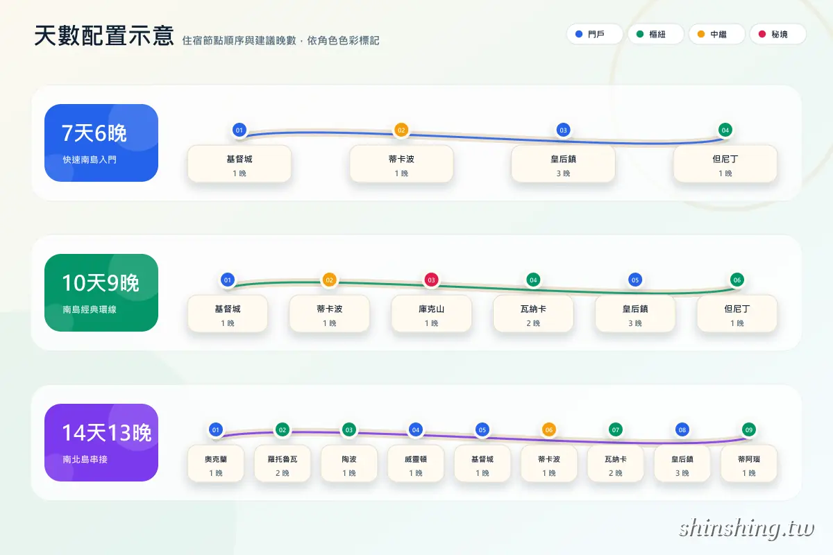
Task: Select 蒂卡波 stop card in 7天6晚 row
Action: click(x=401, y=164)
